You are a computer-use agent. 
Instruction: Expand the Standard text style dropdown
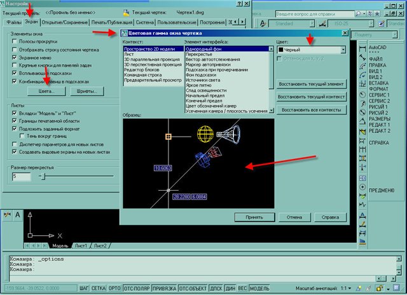(312, 24)
